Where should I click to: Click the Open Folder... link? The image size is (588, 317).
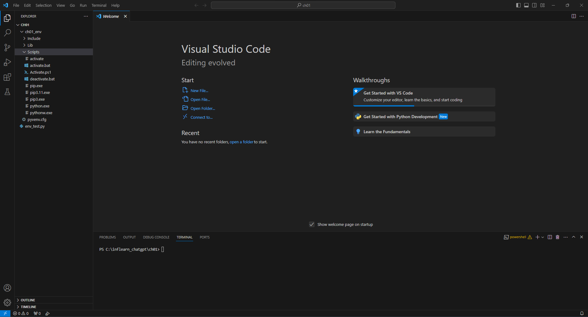pyautogui.click(x=199, y=108)
